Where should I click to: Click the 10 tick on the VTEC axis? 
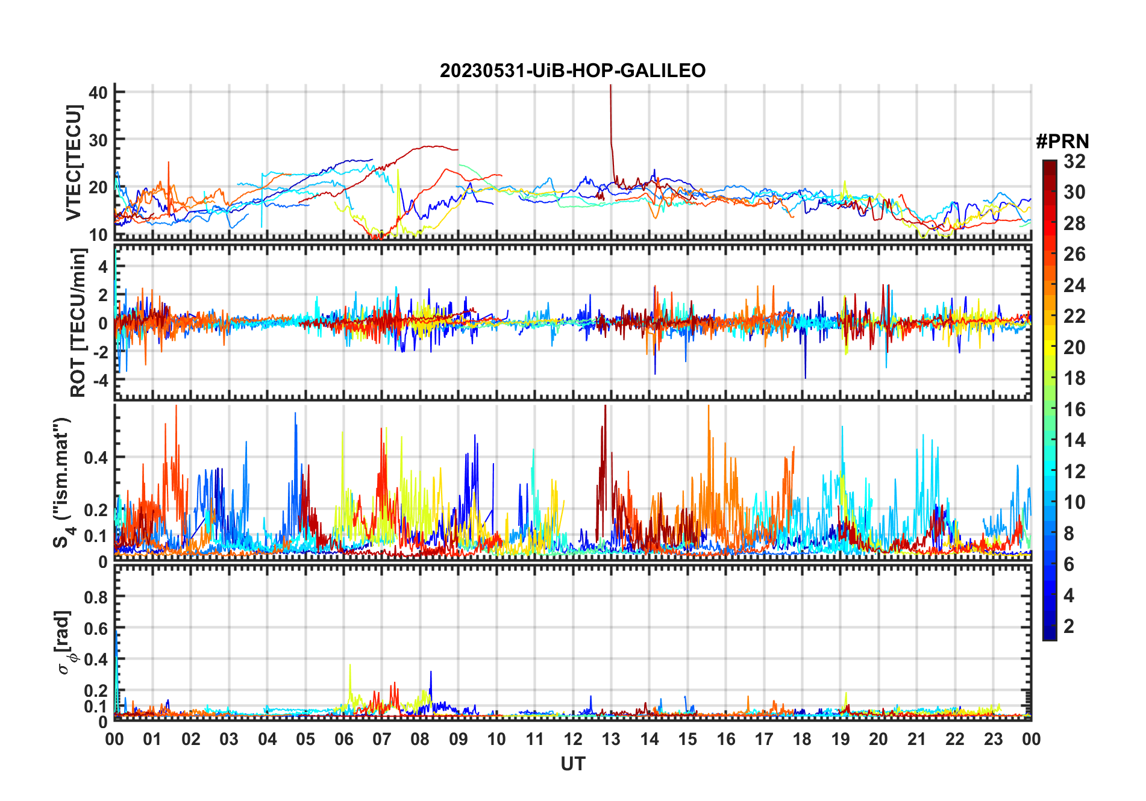coord(98,235)
